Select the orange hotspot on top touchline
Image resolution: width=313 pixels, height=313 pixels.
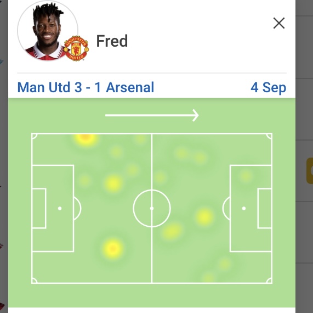(86, 138)
